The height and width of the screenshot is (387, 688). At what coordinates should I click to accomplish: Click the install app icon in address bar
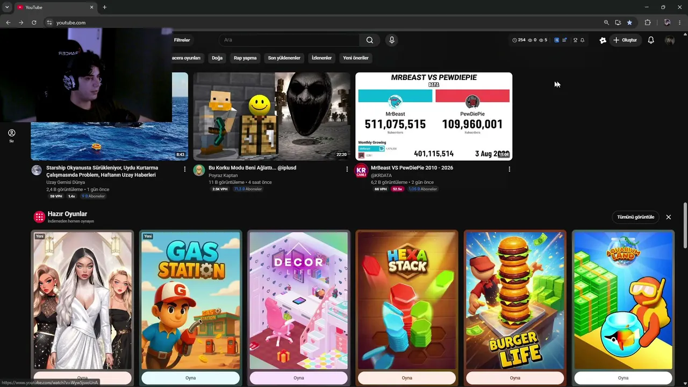pyautogui.click(x=618, y=23)
